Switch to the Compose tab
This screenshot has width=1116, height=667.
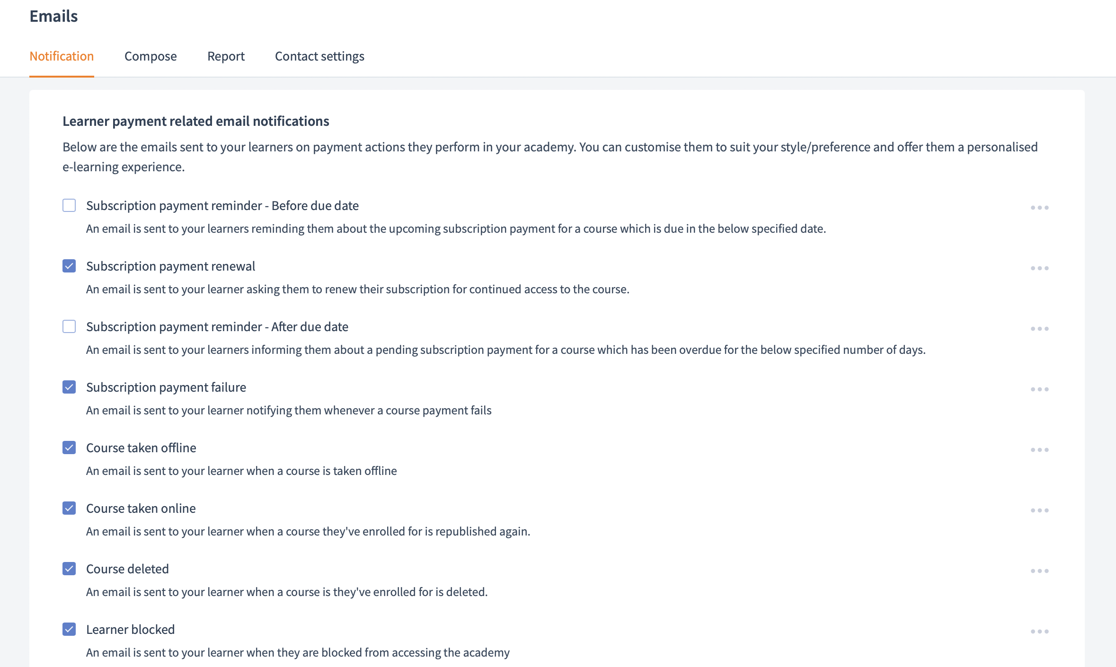(x=151, y=56)
